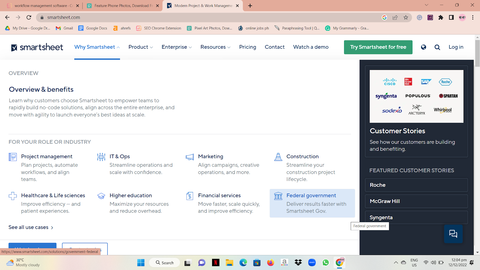Image resolution: width=480 pixels, height=270 pixels.
Task: Open the Amazon taskbar app
Action: click(284, 263)
